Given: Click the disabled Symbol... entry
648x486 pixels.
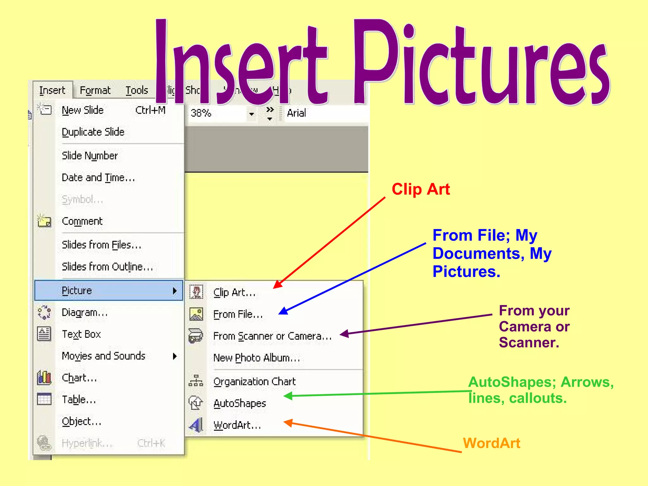Looking at the screenshot, I should tap(109, 199).
